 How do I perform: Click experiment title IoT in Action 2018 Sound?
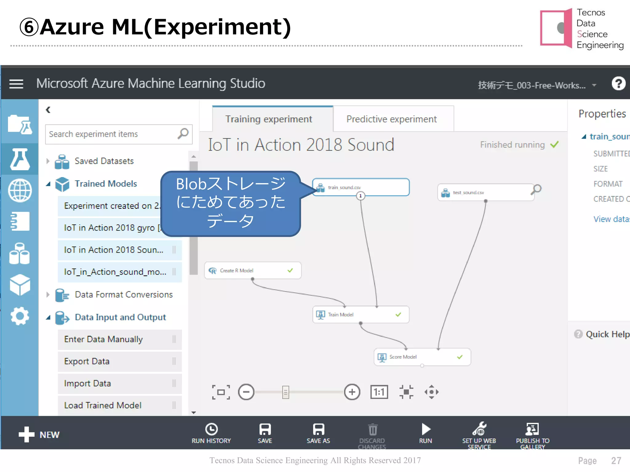coord(301,145)
